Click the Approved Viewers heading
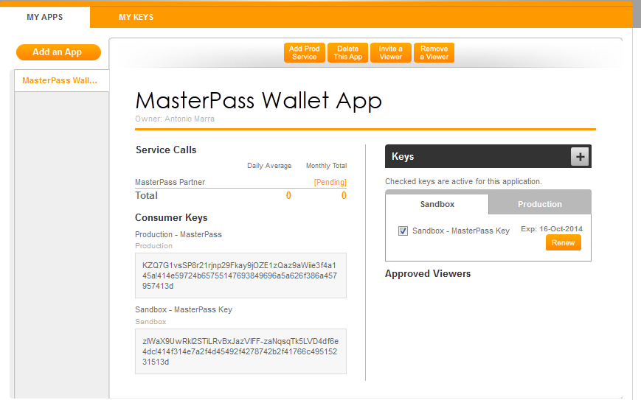This screenshot has width=641, height=400. click(x=428, y=274)
